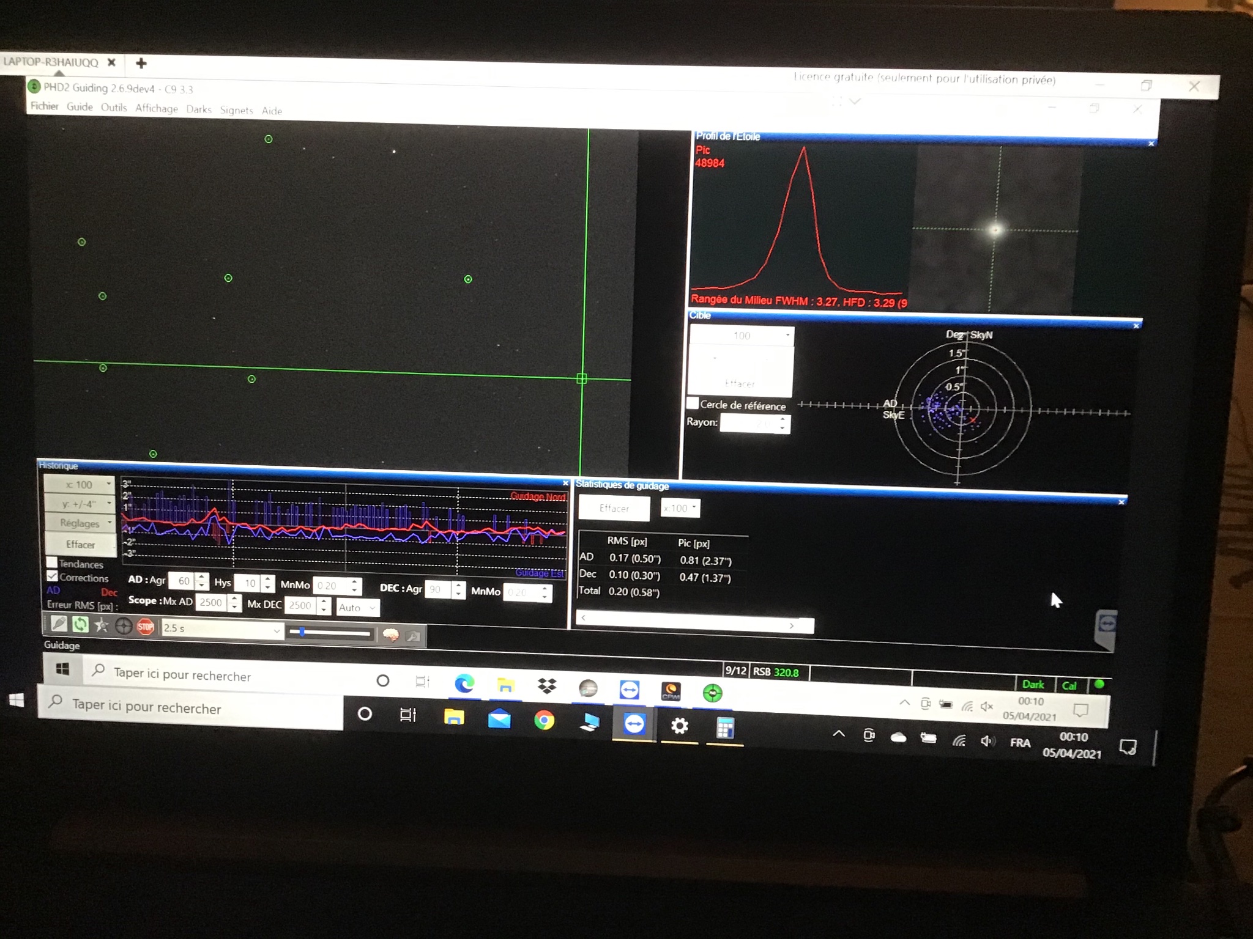The image size is (1253, 939).
Task: Open Chrome in the local taskbar
Action: pyautogui.click(x=544, y=721)
